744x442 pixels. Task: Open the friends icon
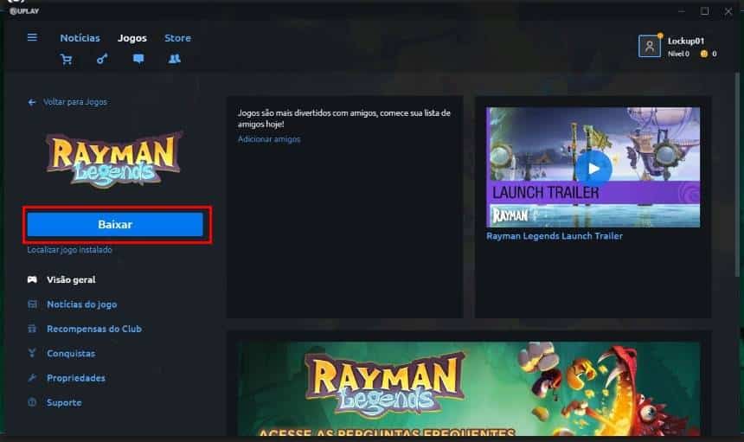pos(175,59)
